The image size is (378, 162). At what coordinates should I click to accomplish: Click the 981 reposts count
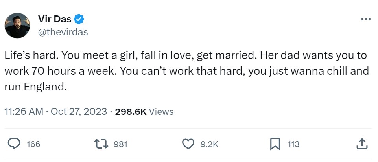120,144
